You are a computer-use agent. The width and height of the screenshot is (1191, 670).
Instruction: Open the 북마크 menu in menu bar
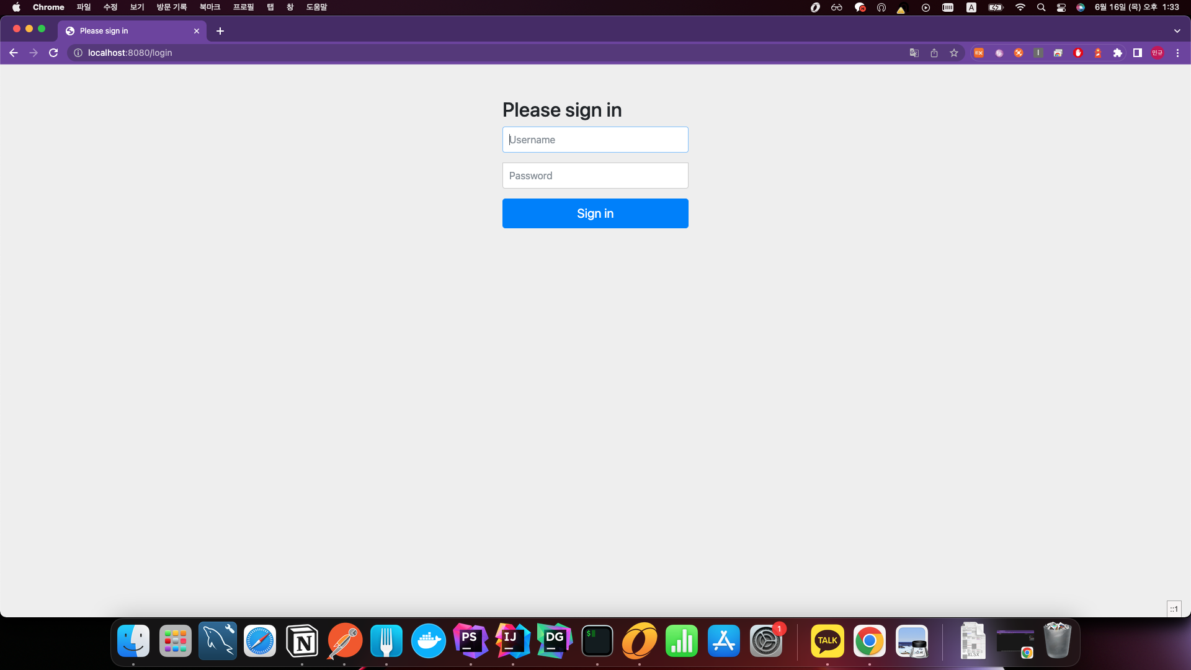click(210, 7)
